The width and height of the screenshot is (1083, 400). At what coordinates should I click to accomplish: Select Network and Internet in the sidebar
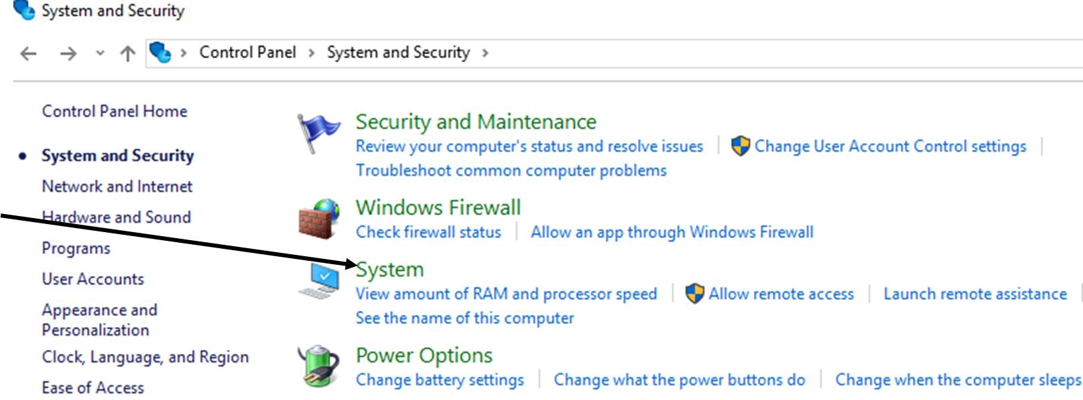[117, 187]
